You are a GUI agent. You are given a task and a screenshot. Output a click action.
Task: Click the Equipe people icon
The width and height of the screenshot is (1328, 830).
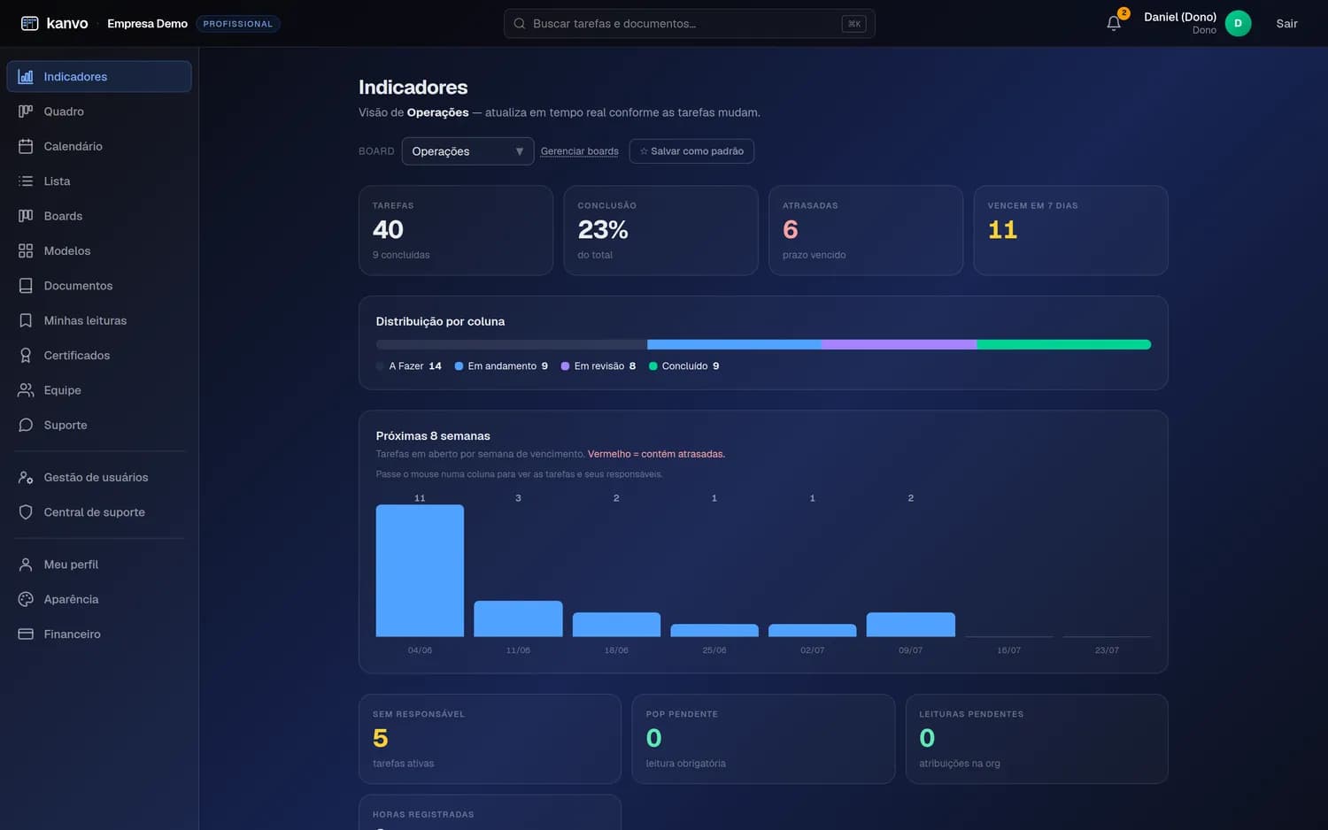(26, 390)
